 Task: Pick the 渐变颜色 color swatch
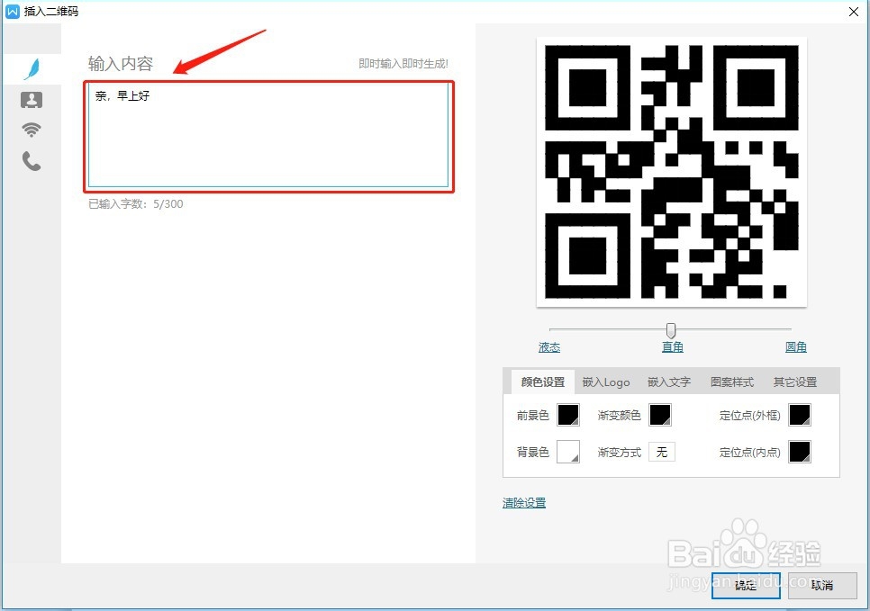pyautogui.click(x=660, y=415)
